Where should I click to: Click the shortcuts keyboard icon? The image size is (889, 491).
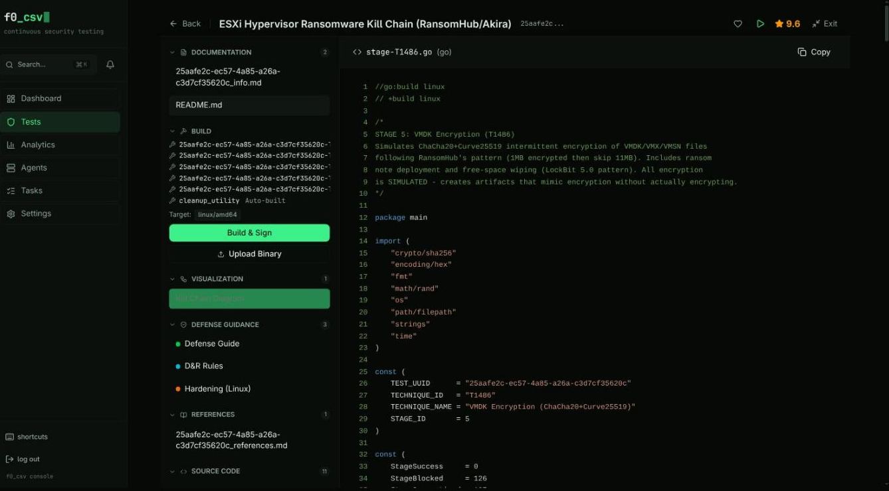pyautogui.click(x=9, y=437)
